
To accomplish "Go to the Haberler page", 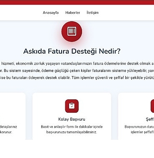I will click(x=73, y=12).
